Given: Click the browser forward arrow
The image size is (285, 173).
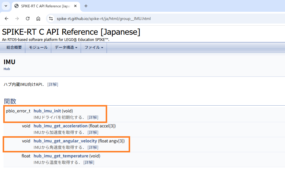Looking at the screenshot, I should [x=17, y=19].
